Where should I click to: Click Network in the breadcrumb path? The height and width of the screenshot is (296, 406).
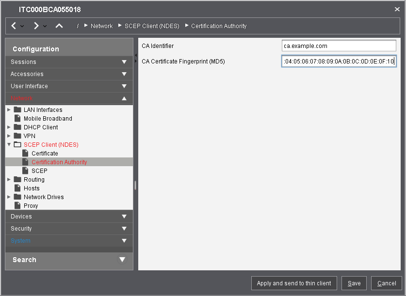coord(101,26)
